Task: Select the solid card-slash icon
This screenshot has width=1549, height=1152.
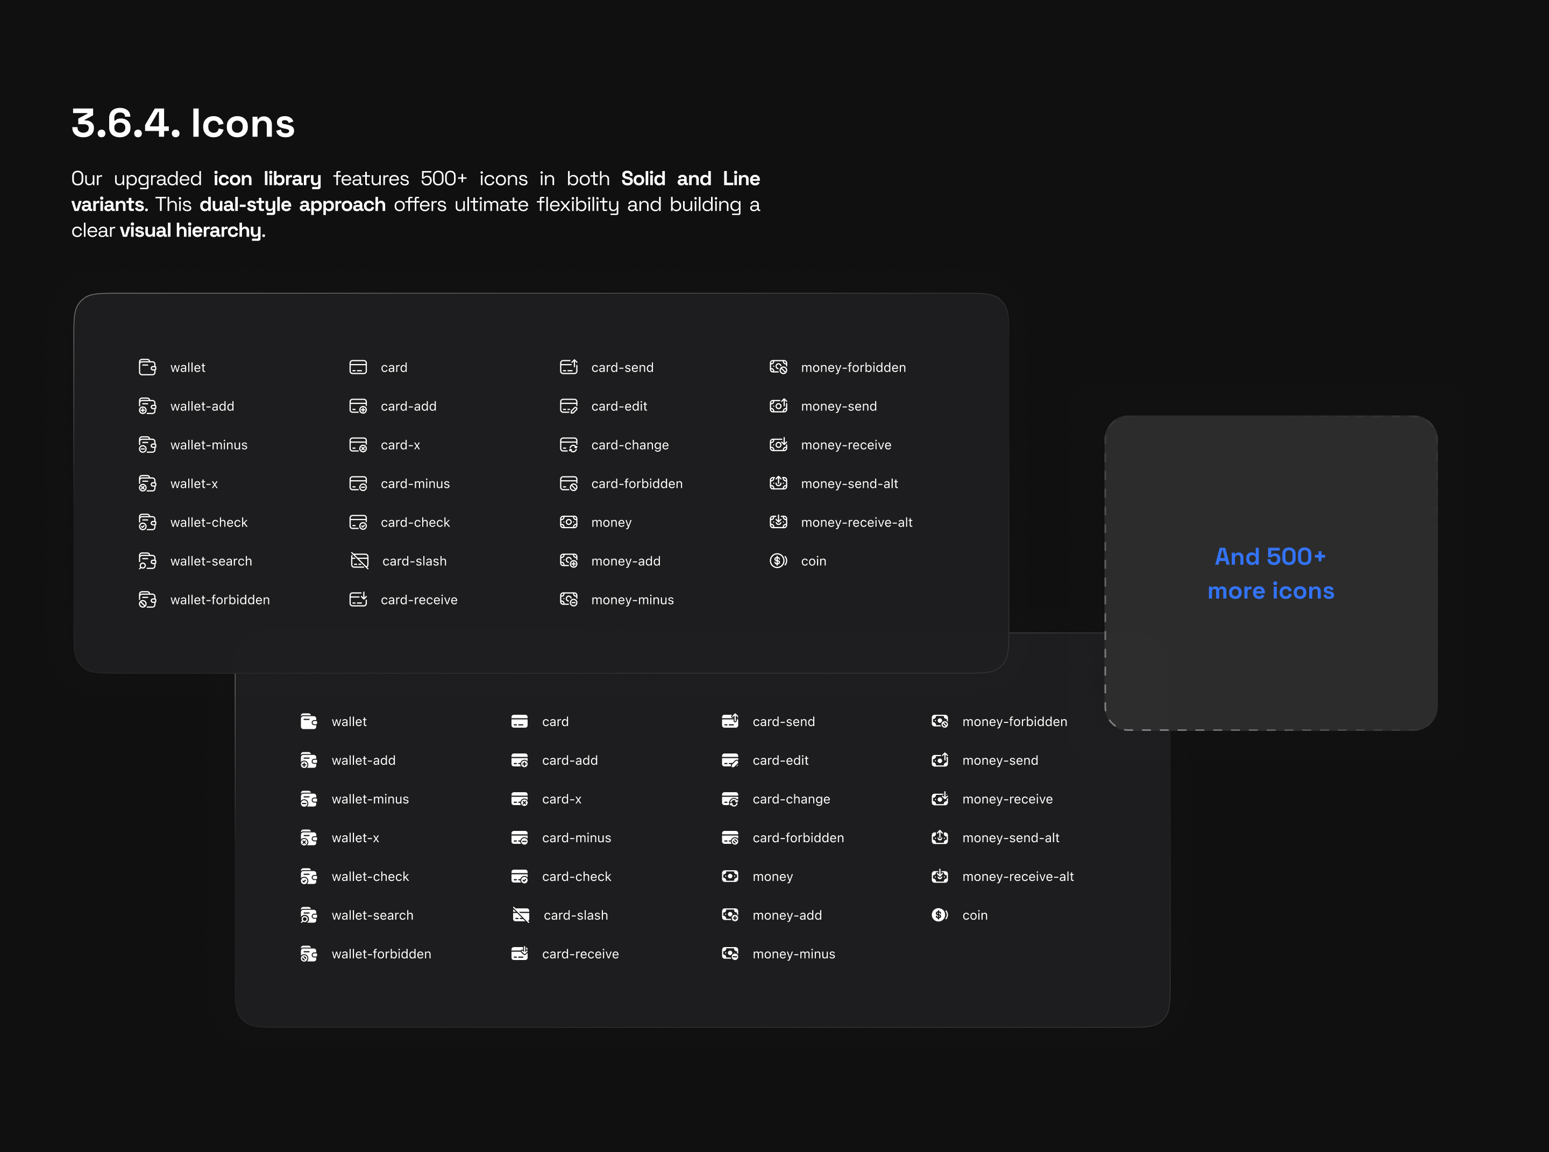Action: (521, 915)
